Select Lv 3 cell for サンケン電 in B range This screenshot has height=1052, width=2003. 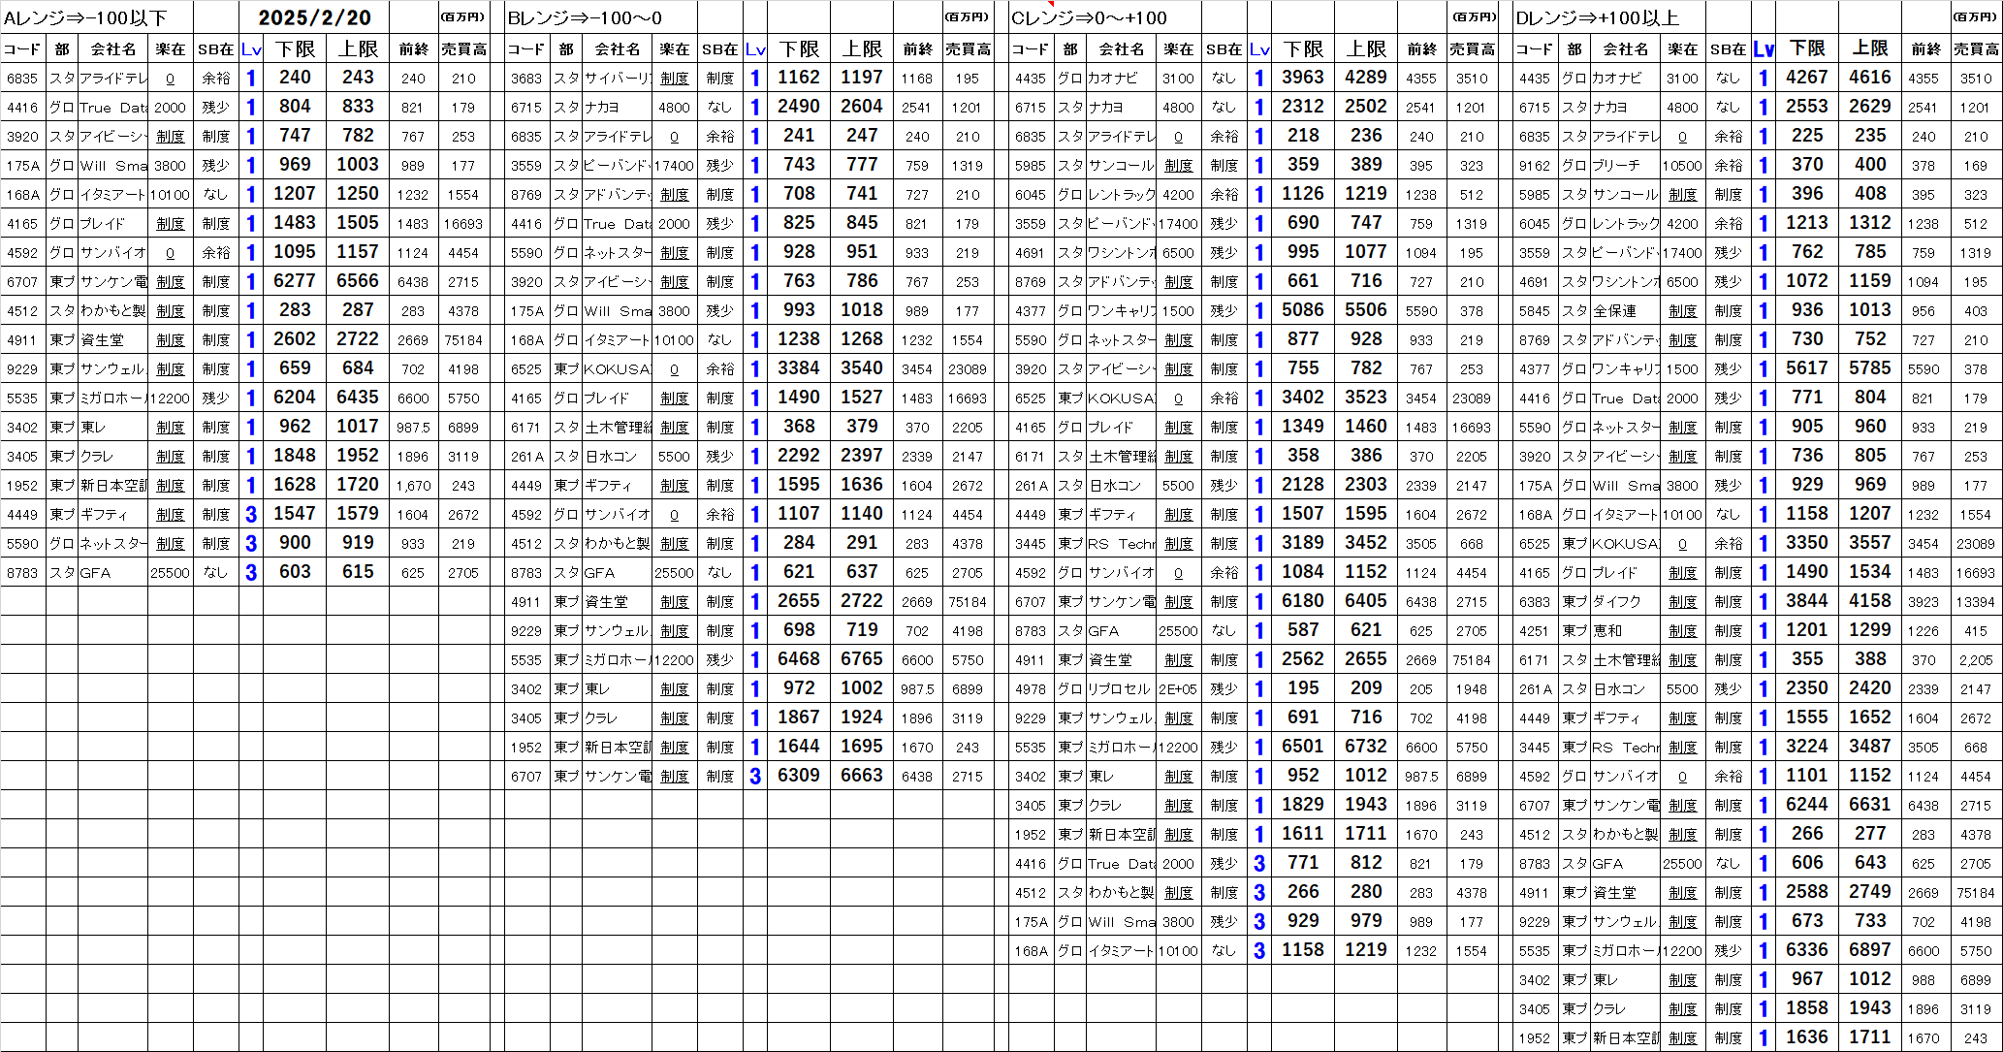pos(755,777)
